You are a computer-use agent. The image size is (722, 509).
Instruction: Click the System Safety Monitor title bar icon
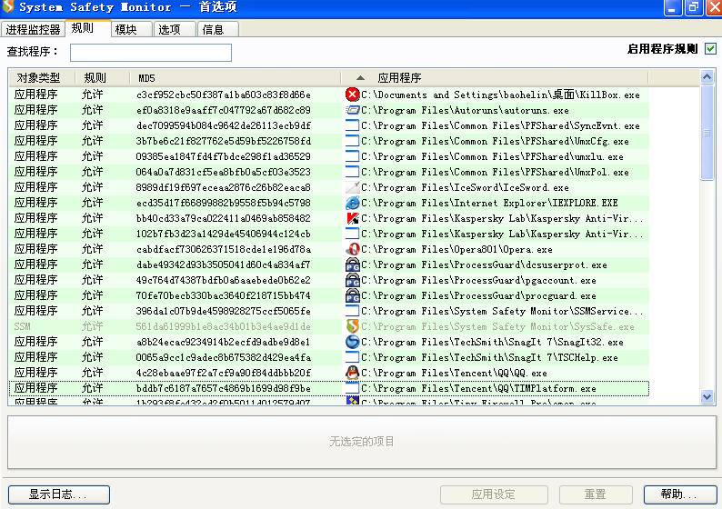[x=8, y=6]
